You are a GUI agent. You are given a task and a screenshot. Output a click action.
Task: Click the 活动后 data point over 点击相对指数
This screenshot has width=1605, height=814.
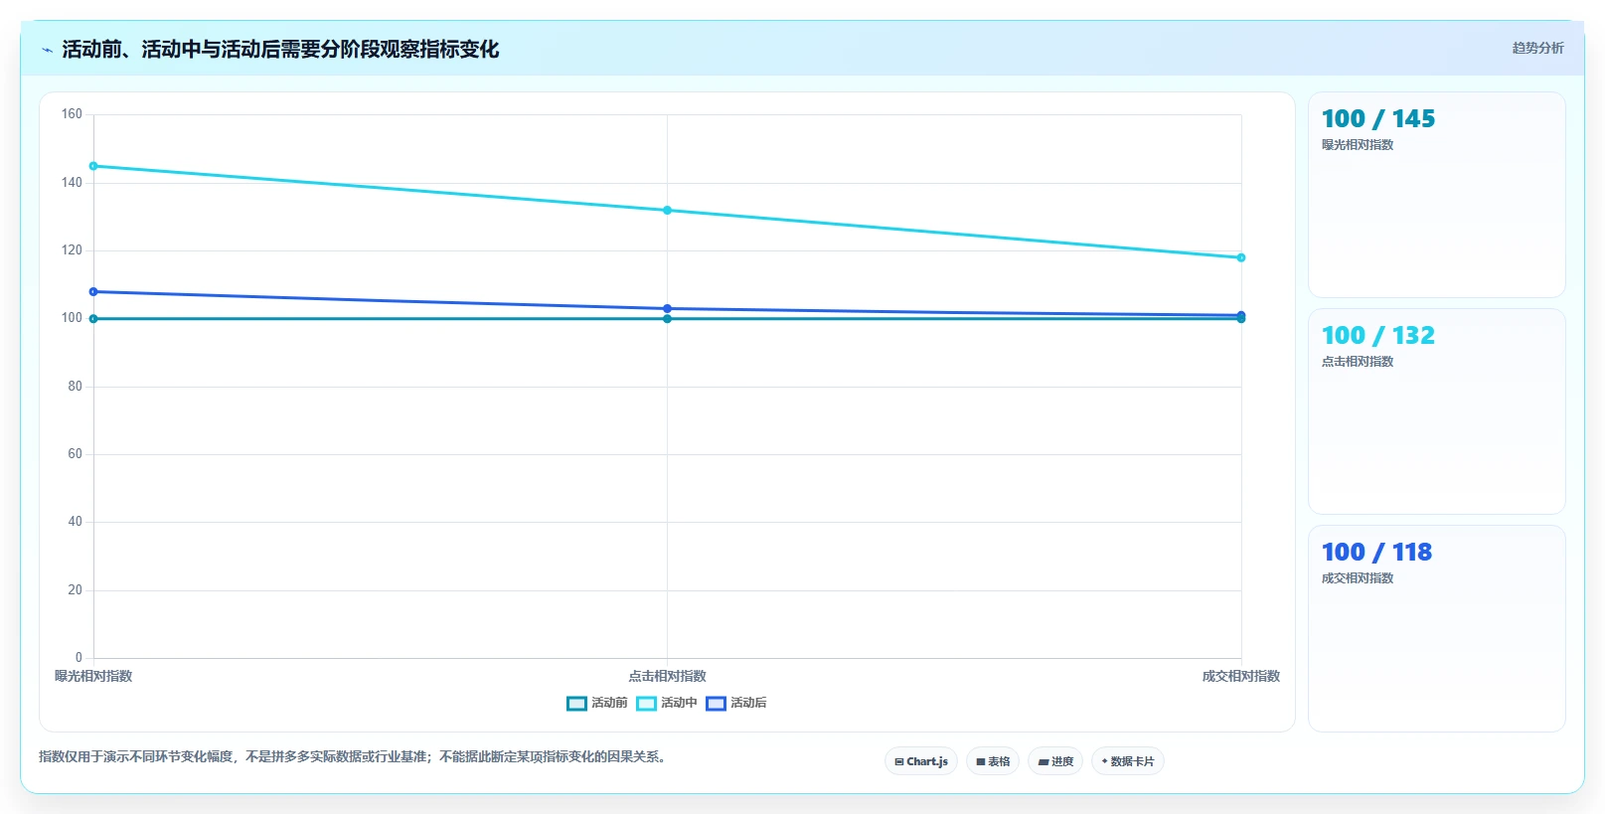(667, 308)
